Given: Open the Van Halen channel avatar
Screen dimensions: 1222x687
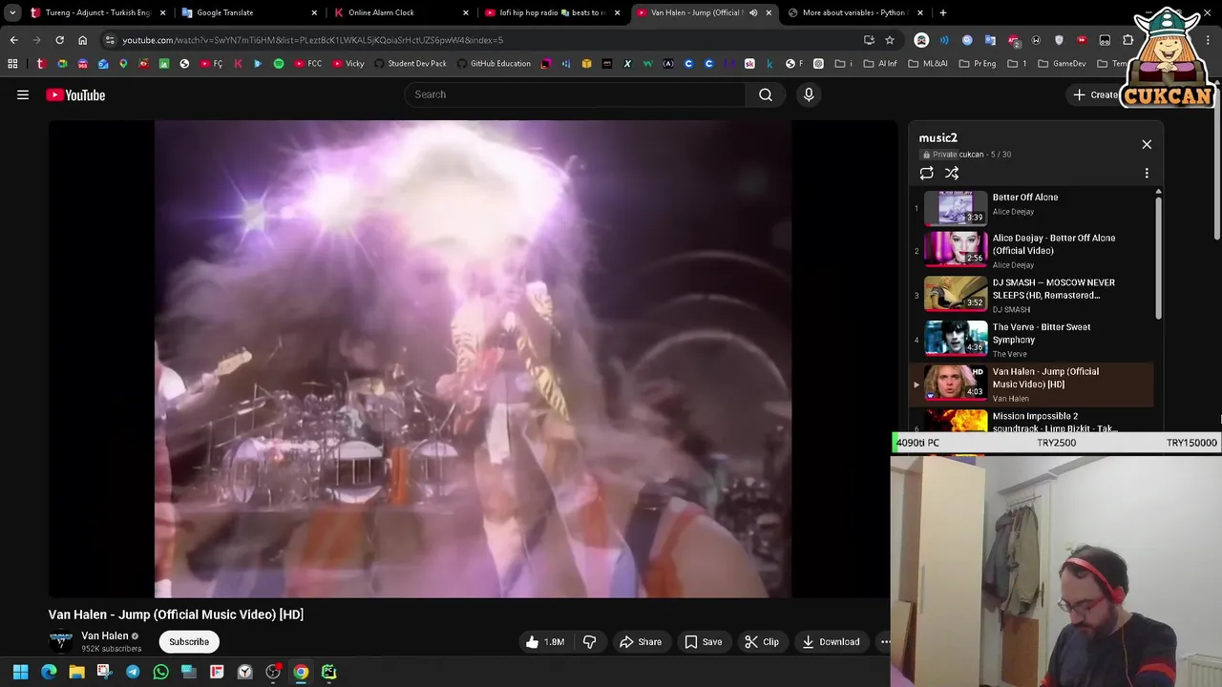Looking at the screenshot, I should 61,642.
